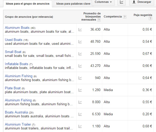Image resolution: width=156 pixels, height=132 pixels.
Task: Show trend chart for Boats Australia row
Action: [x=80, y=114]
